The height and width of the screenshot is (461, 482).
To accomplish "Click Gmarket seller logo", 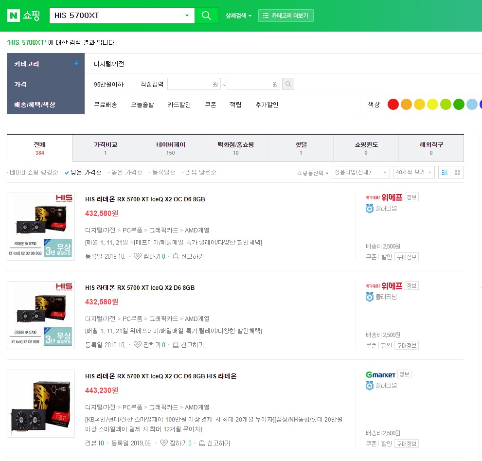I will [x=380, y=374].
